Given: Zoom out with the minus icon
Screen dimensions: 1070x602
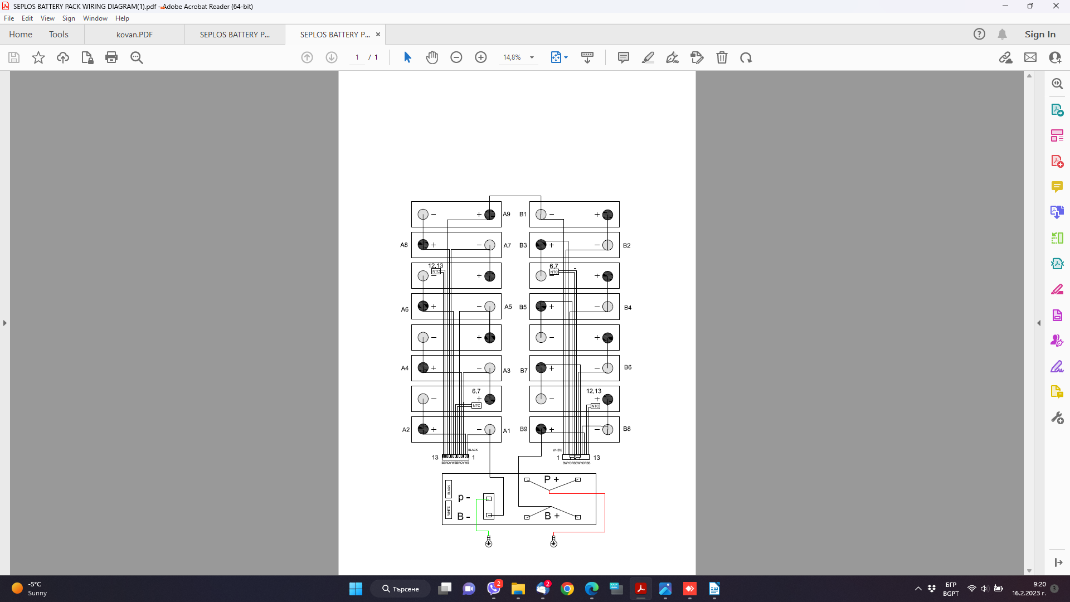Looking at the screenshot, I should [x=456, y=57].
